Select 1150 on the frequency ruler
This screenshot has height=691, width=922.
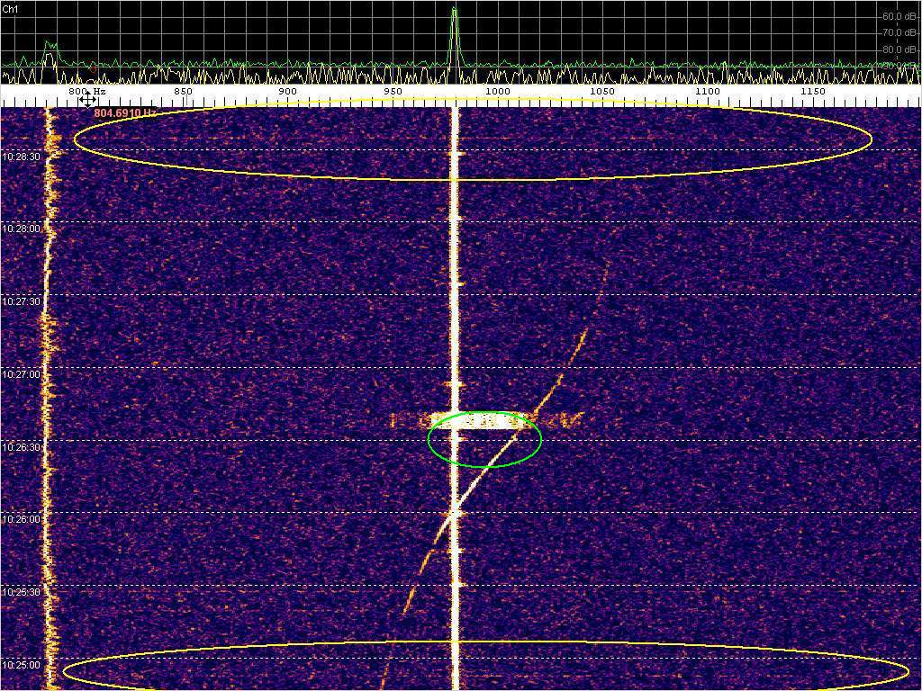[x=812, y=92]
